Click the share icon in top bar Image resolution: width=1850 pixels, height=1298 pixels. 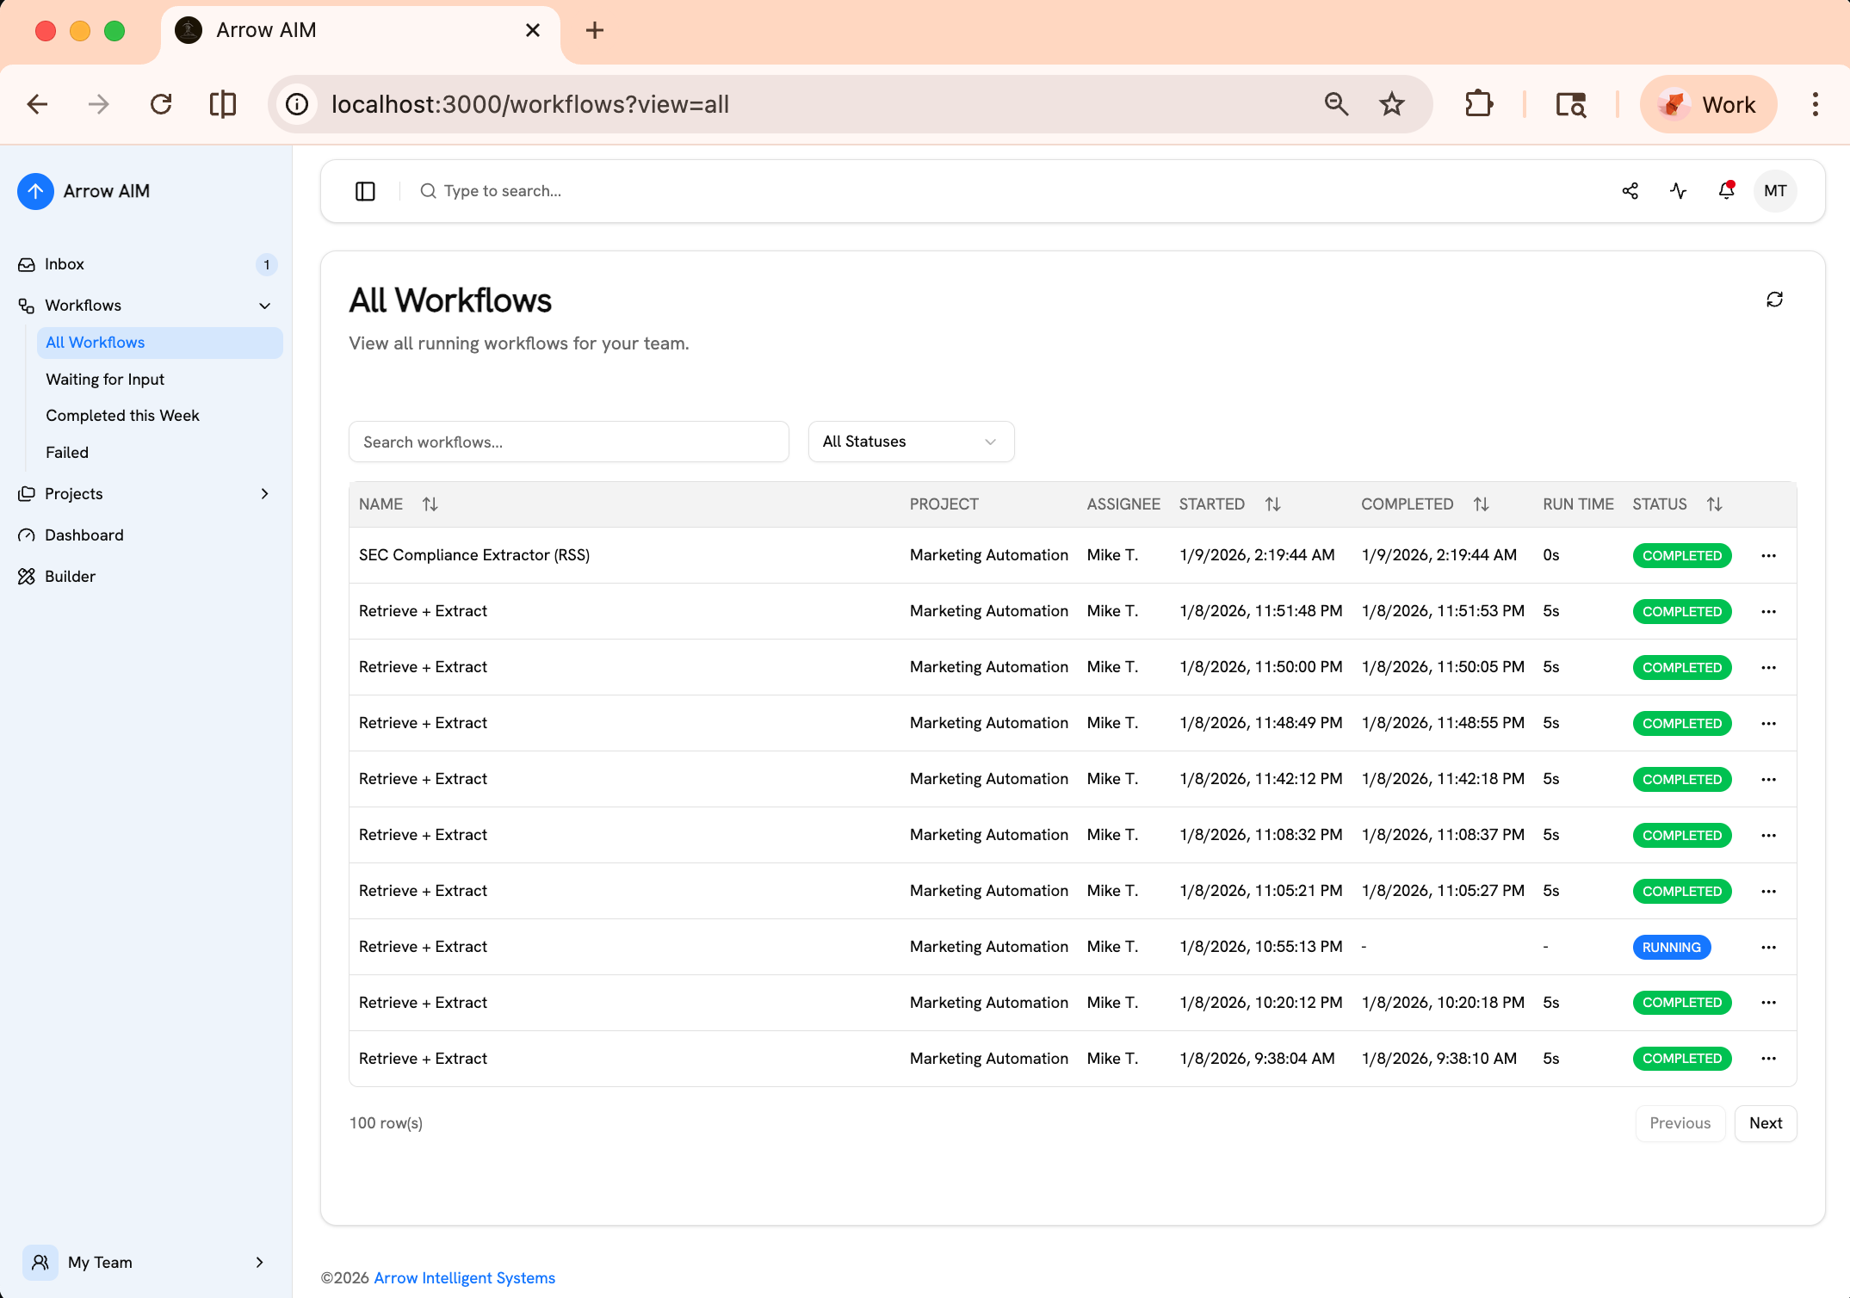(x=1630, y=191)
